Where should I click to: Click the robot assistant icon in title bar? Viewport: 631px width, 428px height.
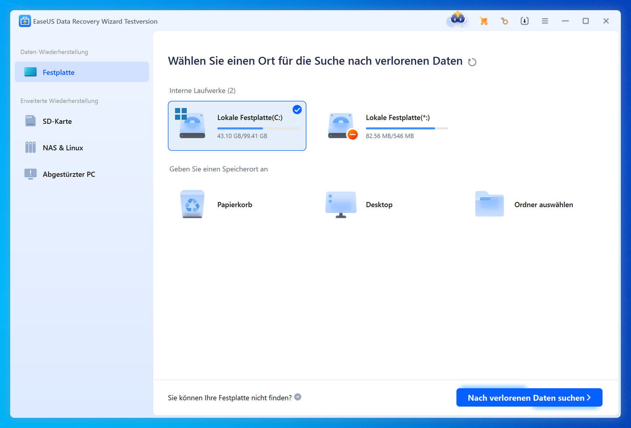tap(458, 20)
